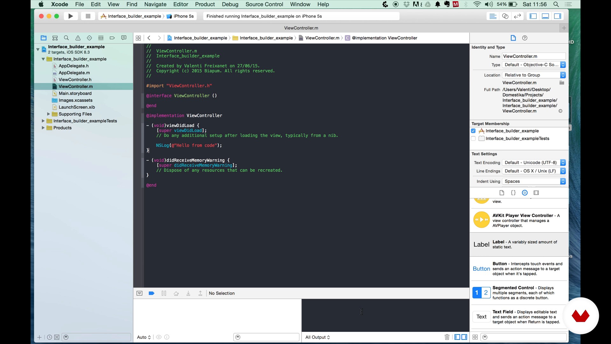Expand the Interface_builder_exampleTests group

pos(43,121)
